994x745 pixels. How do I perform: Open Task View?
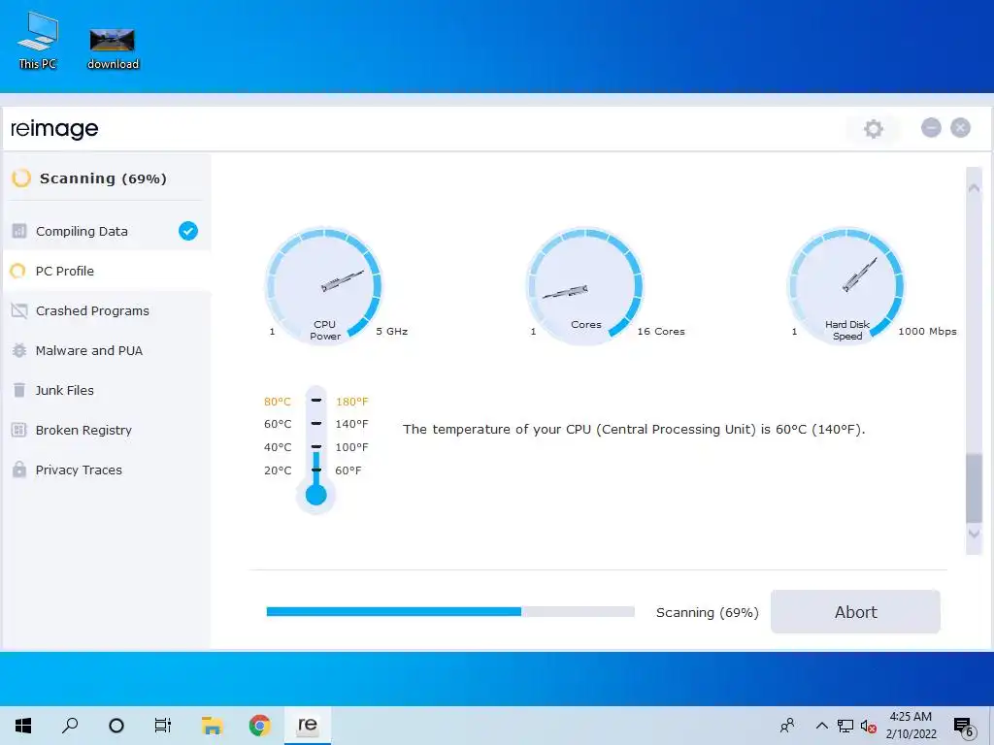pos(163,726)
